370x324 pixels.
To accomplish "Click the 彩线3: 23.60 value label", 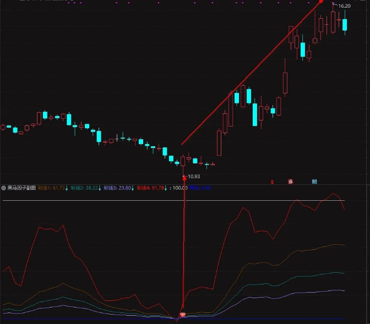I will pyautogui.click(x=117, y=188).
